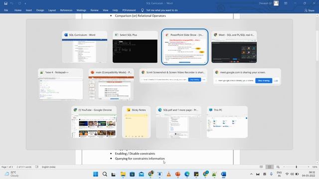Click the 100% zoom level
319x179 pixels.
click(315, 167)
